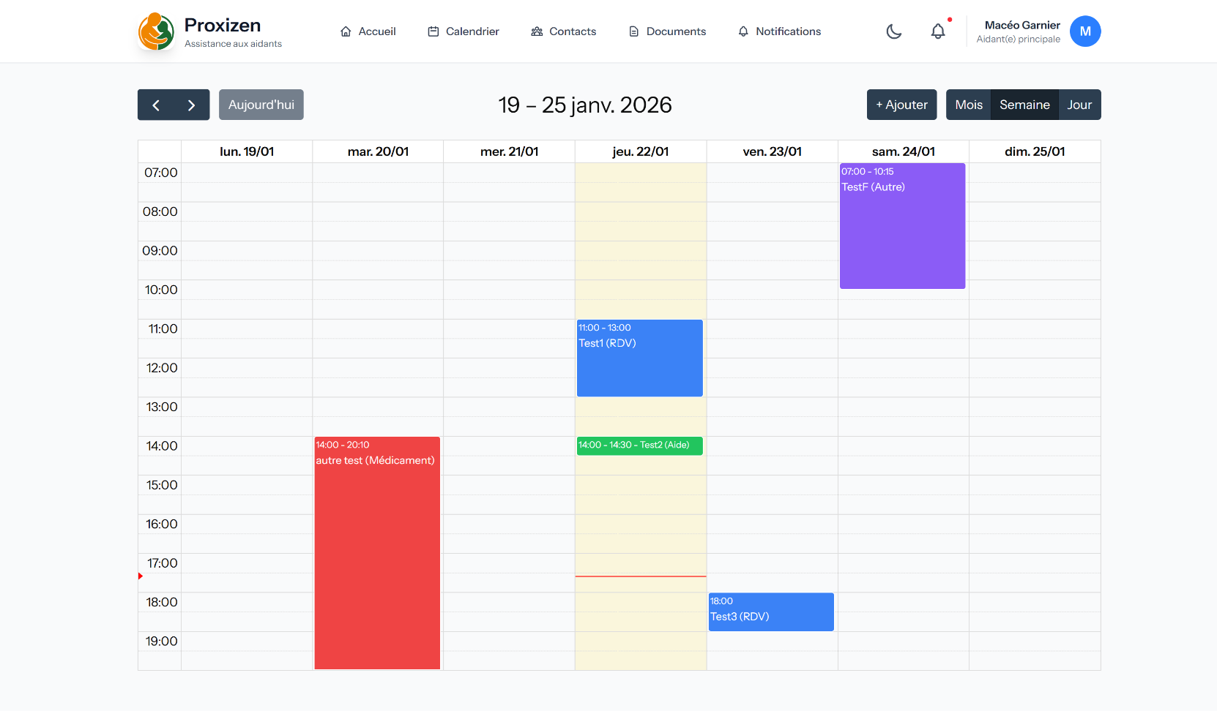
Task: Click the Proxizen brand name text
Action: tap(223, 25)
